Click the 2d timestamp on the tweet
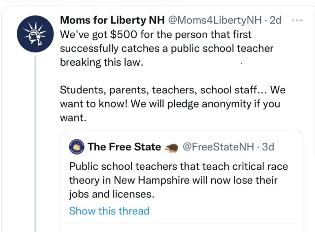 click(x=276, y=20)
